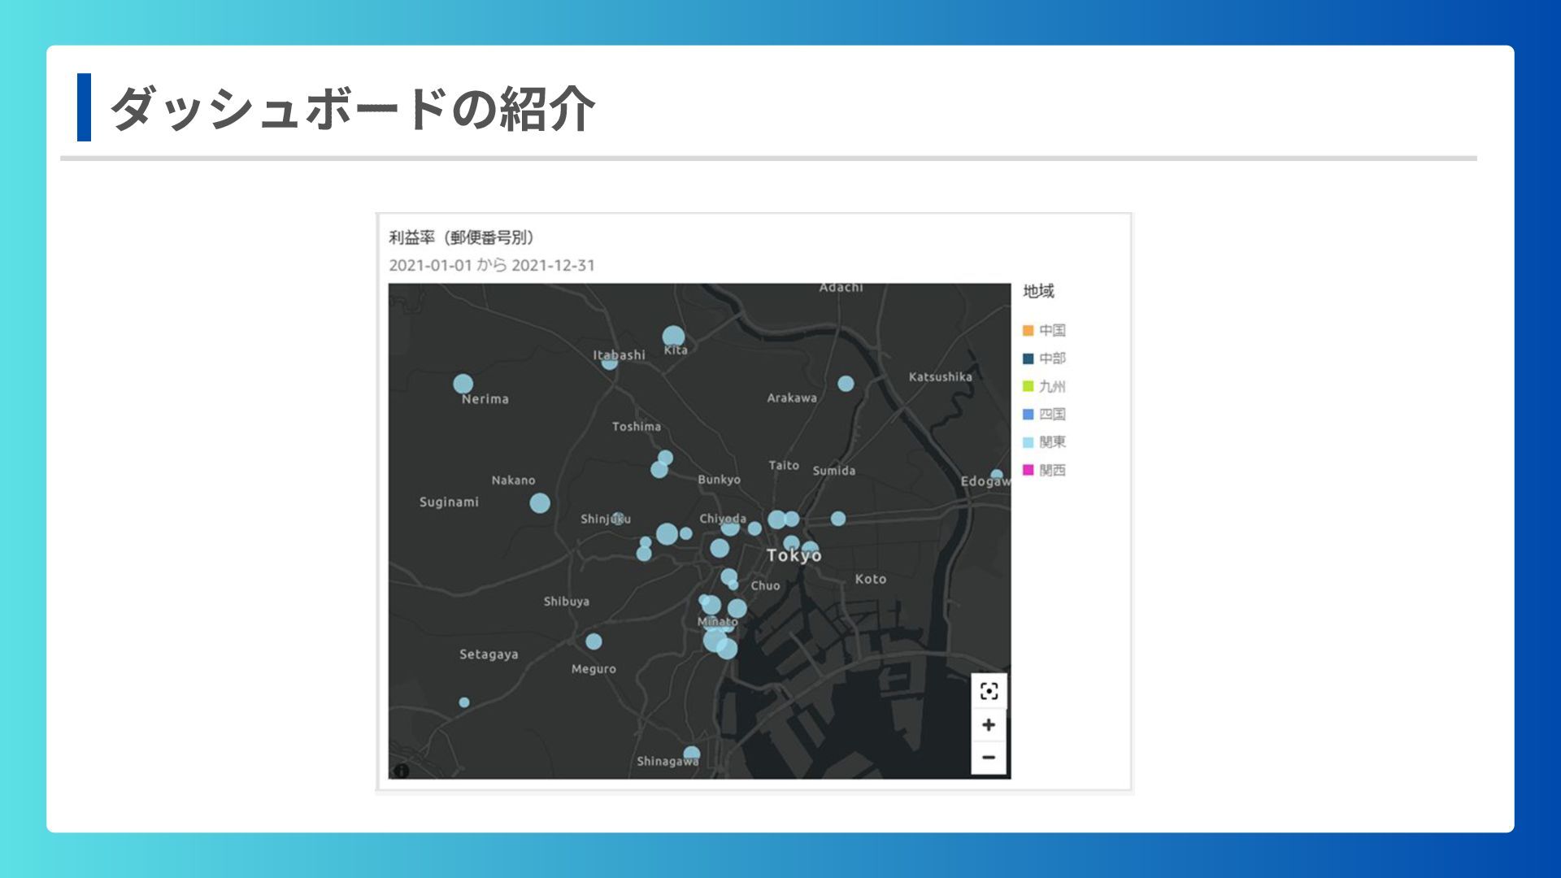Click the 九州 legend label
The height and width of the screenshot is (878, 1561).
click(1052, 386)
